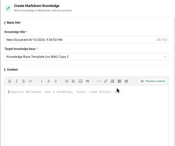Viewport: 175px width, 146px height.
Task: Click the green pencil icon in header
Action: (8, 8)
